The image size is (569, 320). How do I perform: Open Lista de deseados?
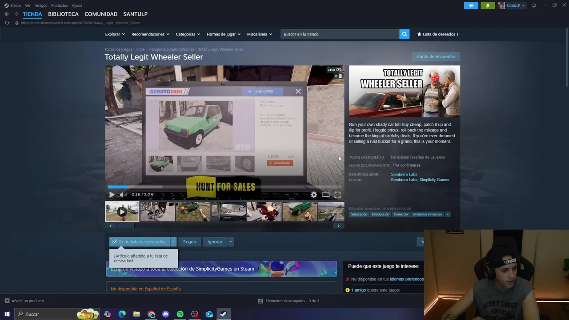coord(438,34)
